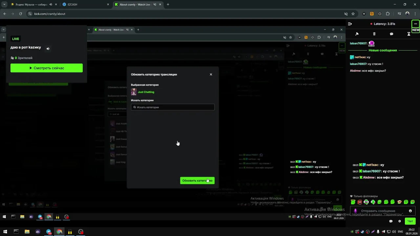
Task: Click the purple microphone icon in message box
Action: tap(355, 211)
